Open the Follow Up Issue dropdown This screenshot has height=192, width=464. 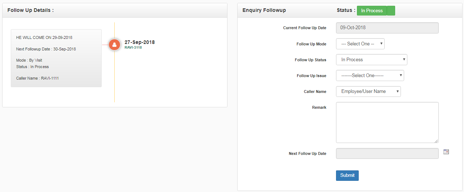click(370, 76)
